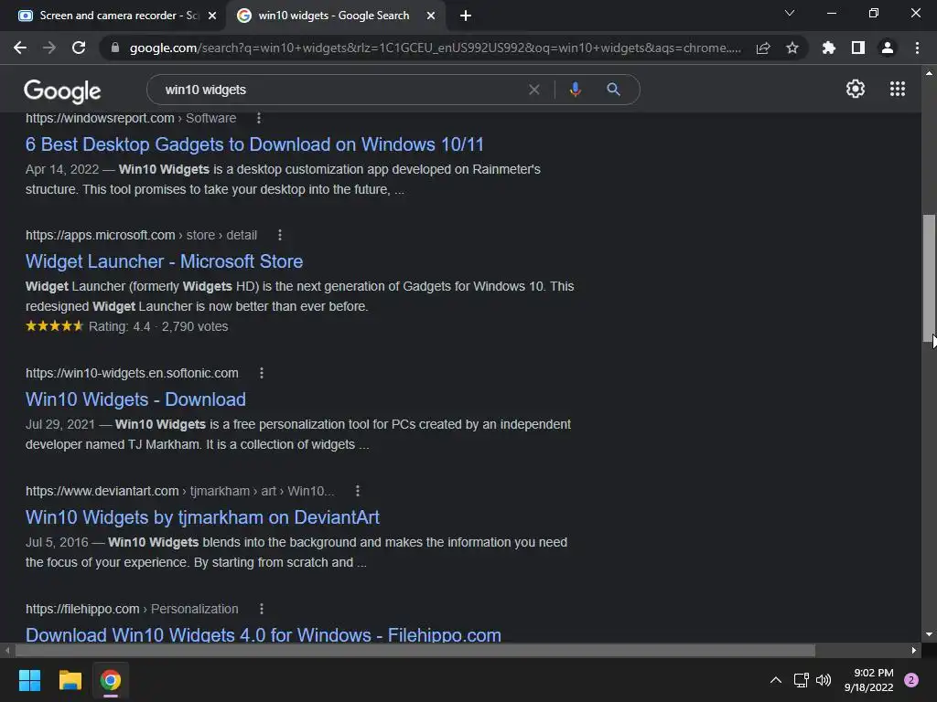Open the Chrome profile avatar

tap(888, 48)
